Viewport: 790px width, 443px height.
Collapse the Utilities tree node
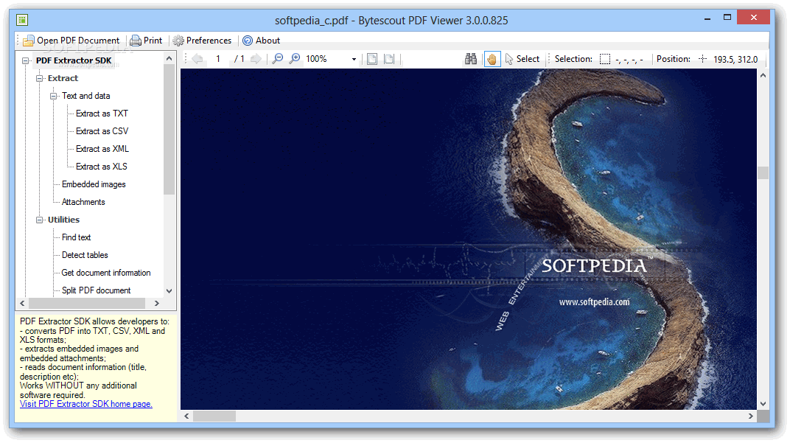click(x=39, y=220)
